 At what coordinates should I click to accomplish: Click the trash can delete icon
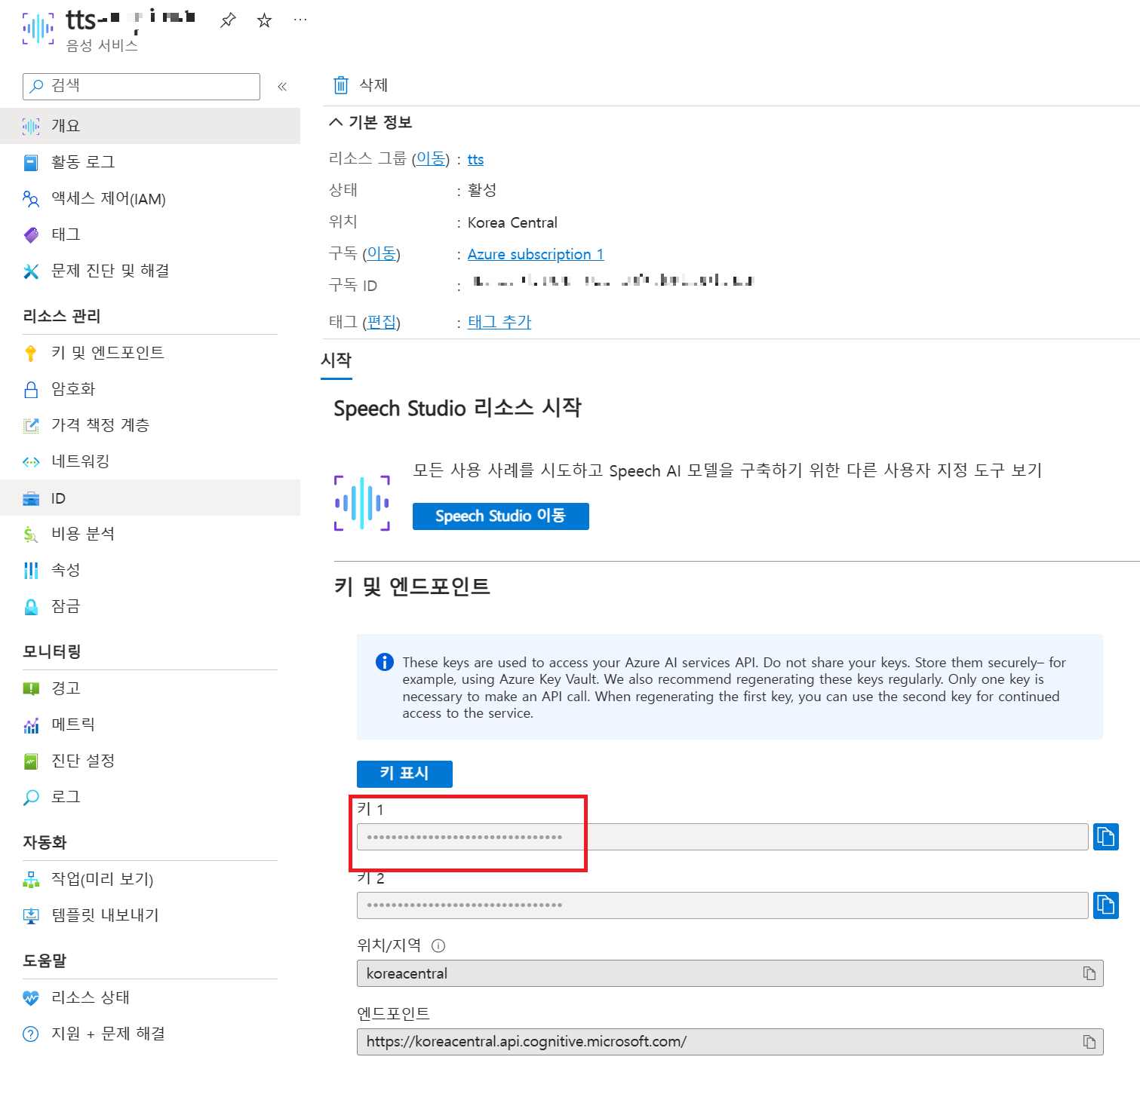pos(341,84)
